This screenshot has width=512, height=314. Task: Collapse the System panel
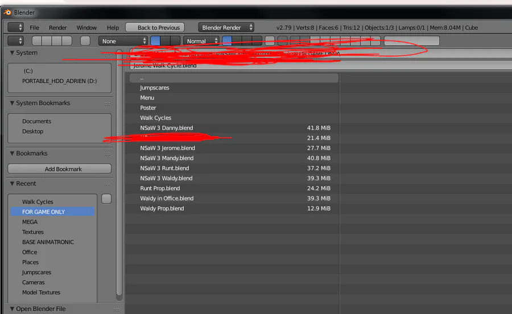[x=12, y=52]
